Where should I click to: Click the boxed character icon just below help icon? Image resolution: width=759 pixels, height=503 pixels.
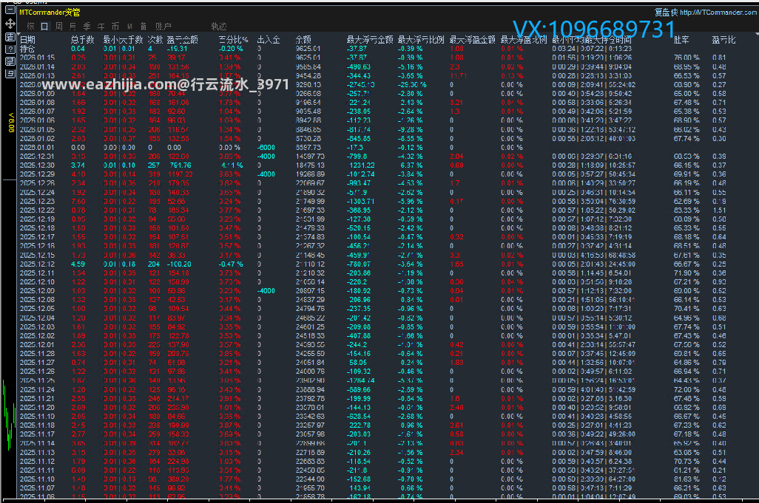pos(10,61)
